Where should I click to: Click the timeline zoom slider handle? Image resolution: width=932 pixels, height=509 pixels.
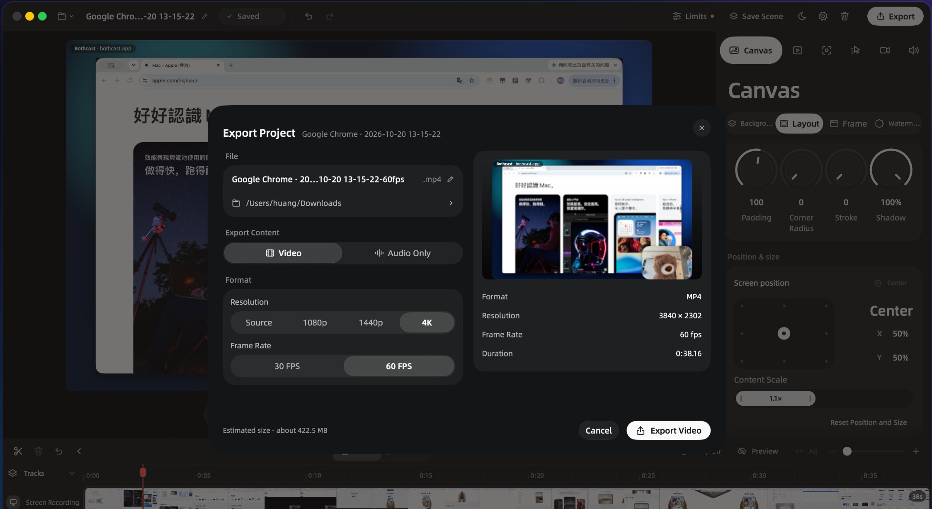point(847,451)
